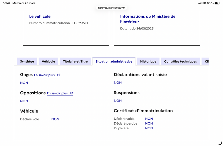Tap the histovec.interieur.gouv.fr address bar
Screen dimensions: 223x146
[111, 8]
